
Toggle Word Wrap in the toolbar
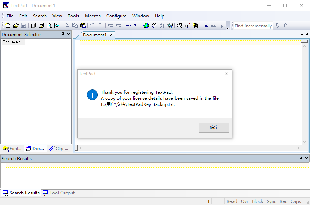coord(128,26)
